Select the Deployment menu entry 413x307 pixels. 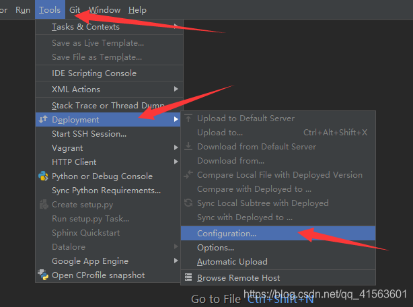[x=108, y=120]
